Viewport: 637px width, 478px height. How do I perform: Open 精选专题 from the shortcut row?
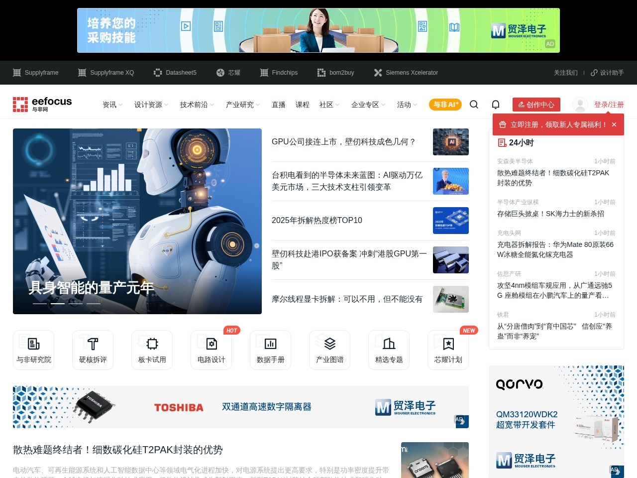tap(389, 349)
